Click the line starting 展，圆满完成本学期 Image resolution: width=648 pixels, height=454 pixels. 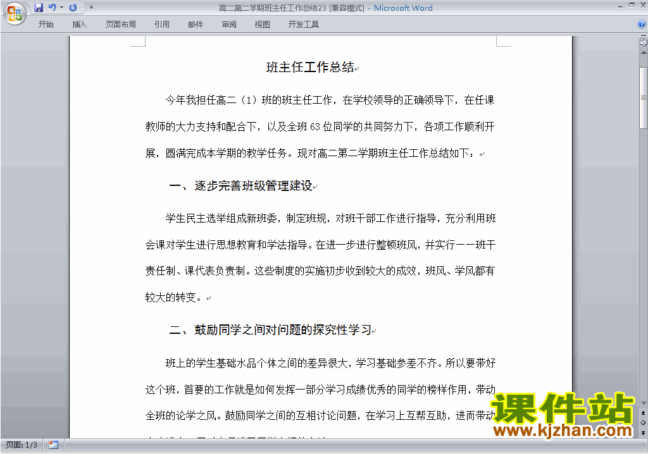[x=310, y=153]
